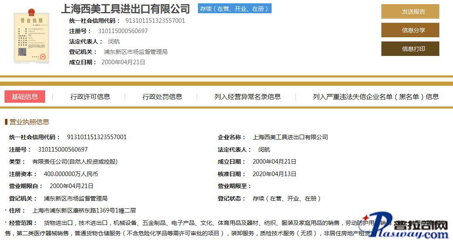Click the approval date 2020年04月13日

pos(274,174)
